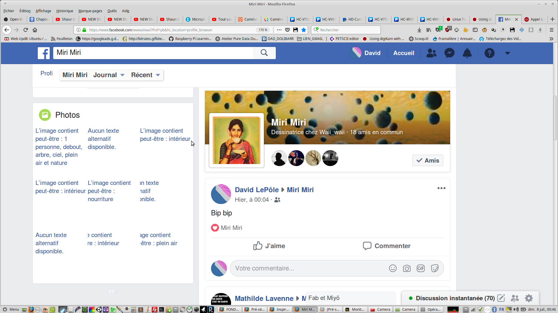Expand the Journal dropdown
The height and width of the screenshot is (313, 558).
[109, 75]
